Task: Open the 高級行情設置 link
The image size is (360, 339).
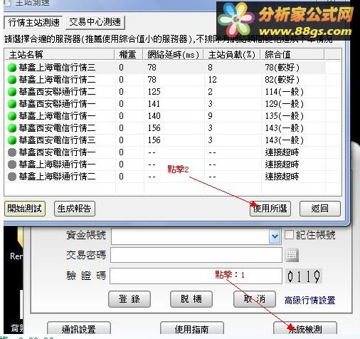Action: coord(309,301)
